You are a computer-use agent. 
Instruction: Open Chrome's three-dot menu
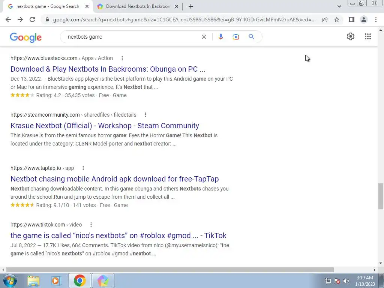[x=376, y=19]
